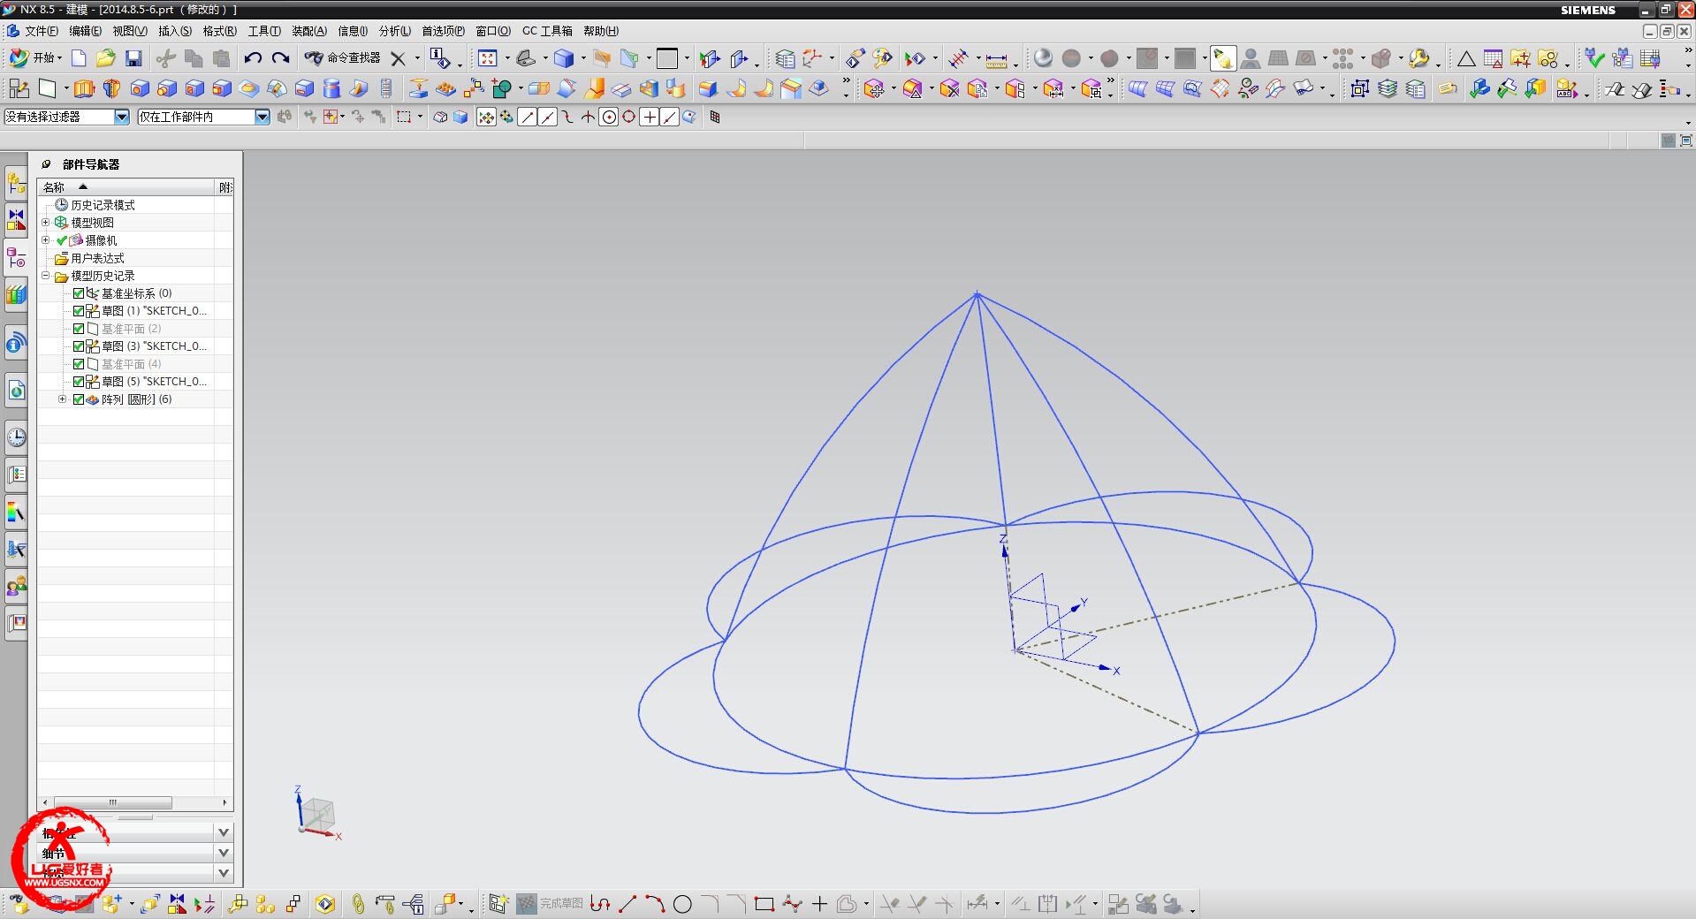Open a file with the folder icon

[x=106, y=58]
